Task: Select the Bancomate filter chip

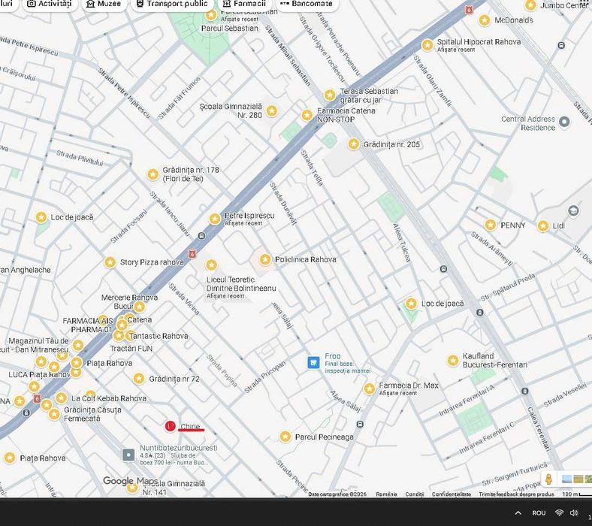Action: point(307,4)
